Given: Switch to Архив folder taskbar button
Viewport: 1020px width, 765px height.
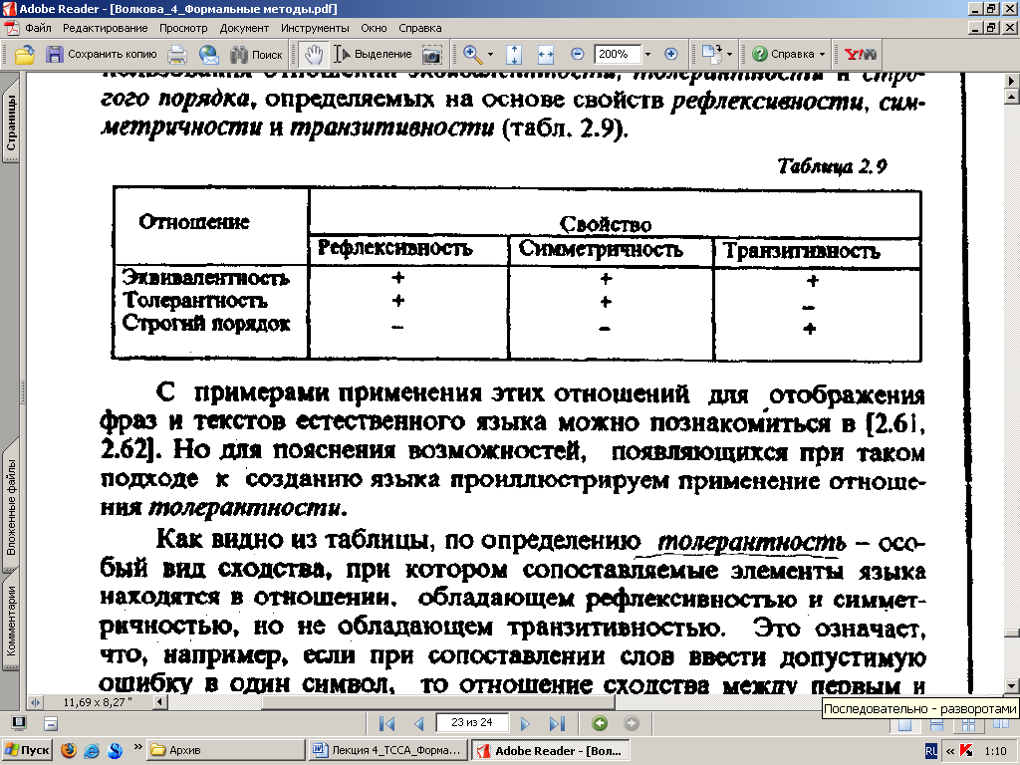Looking at the screenshot, I should (226, 750).
